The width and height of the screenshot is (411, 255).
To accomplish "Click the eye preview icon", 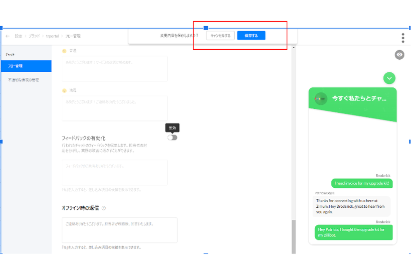I will [399, 55].
